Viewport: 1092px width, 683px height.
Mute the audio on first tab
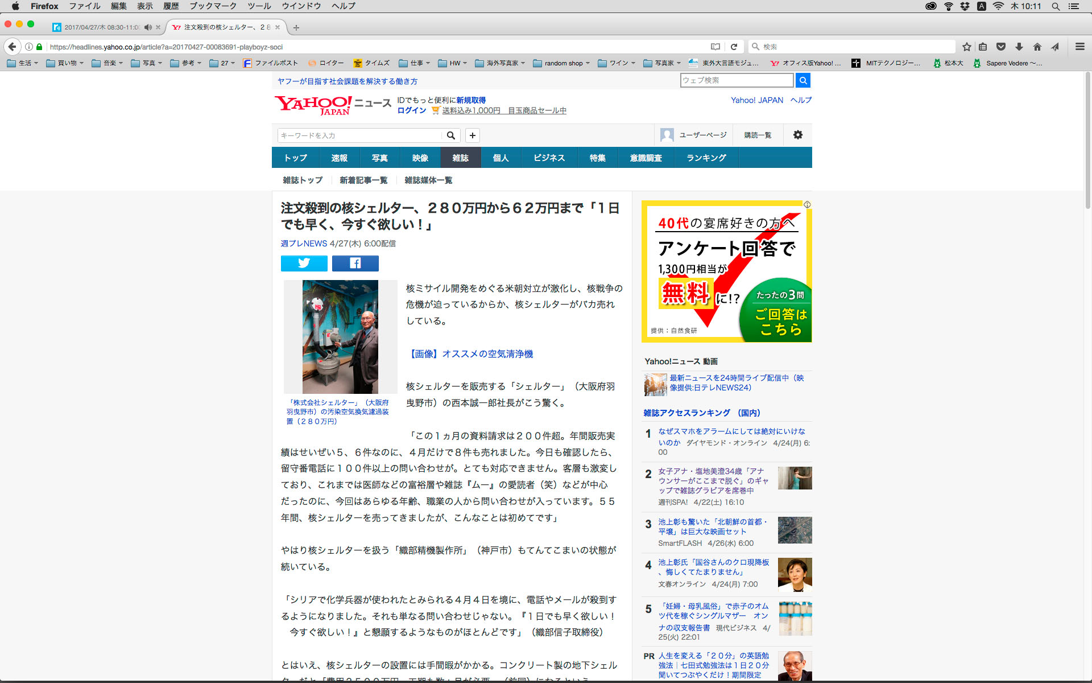click(x=148, y=27)
